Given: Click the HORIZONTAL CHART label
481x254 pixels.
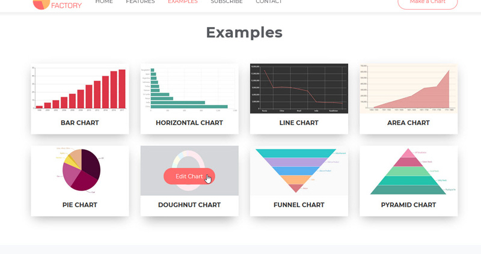Looking at the screenshot, I should coord(189,123).
